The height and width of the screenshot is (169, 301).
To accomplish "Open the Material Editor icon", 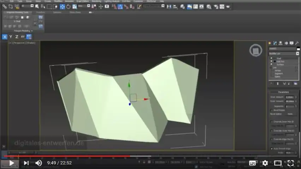I will click(209, 7).
